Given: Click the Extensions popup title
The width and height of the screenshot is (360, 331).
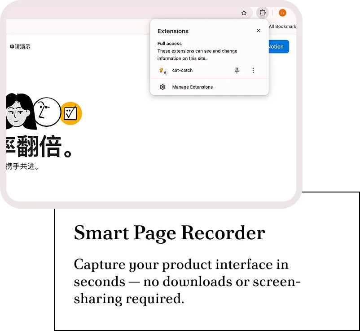Looking at the screenshot, I should click(173, 31).
